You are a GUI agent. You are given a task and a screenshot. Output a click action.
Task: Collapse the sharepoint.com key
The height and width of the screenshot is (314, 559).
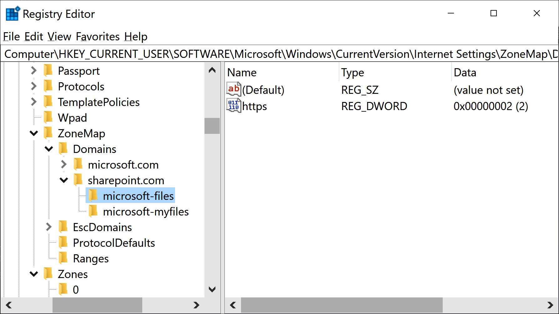pos(64,180)
